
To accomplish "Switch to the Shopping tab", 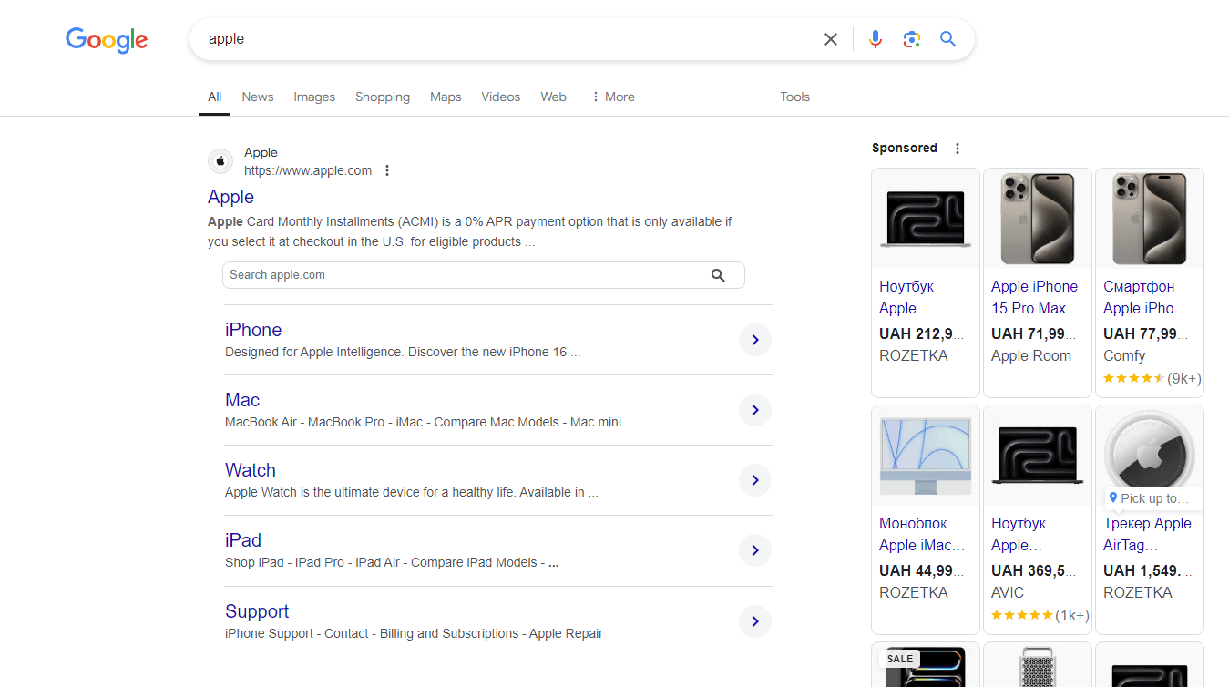I will point(383,97).
